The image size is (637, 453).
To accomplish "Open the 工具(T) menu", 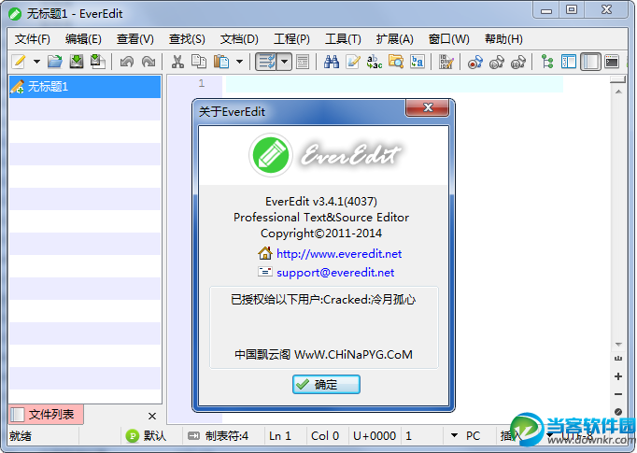I will pyautogui.click(x=343, y=39).
